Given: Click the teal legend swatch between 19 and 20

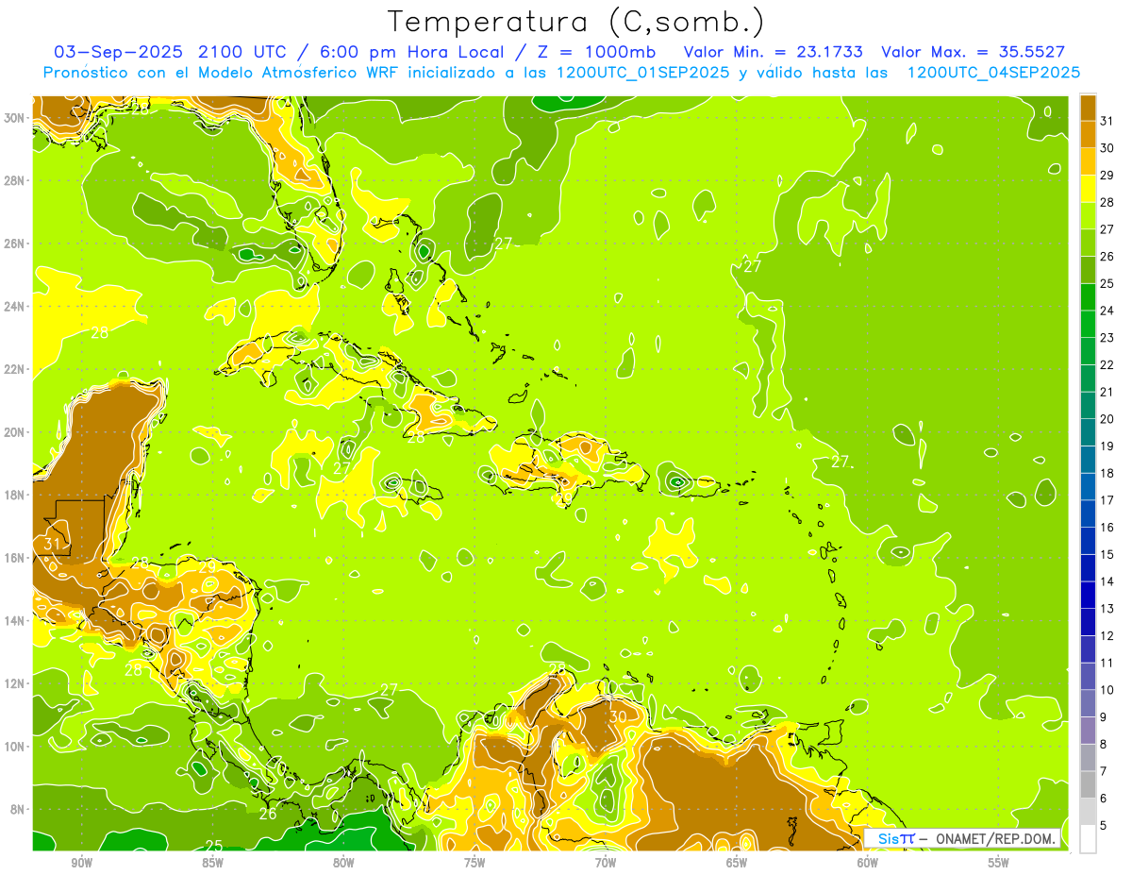Looking at the screenshot, I should point(1088,431).
